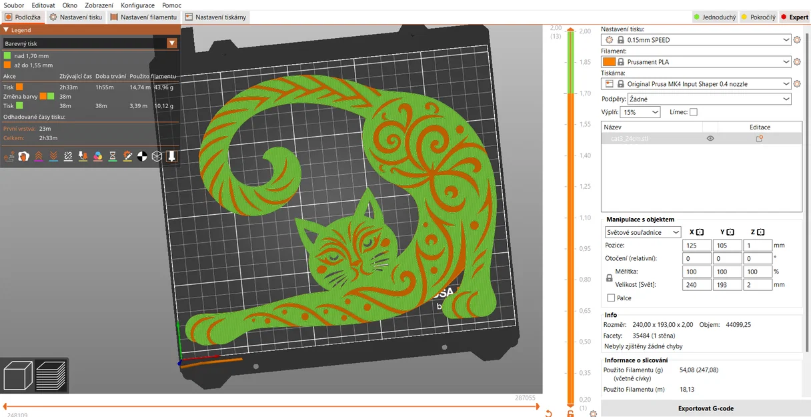Toggle seams visibility icon in legend

pos(68,157)
